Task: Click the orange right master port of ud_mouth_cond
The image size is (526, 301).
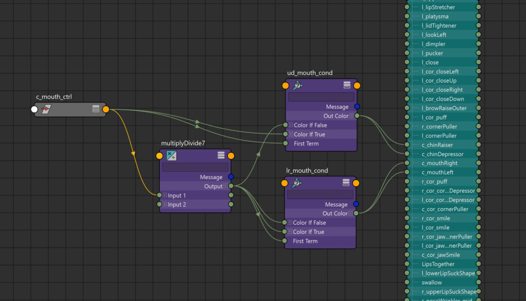Action: click(x=357, y=86)
